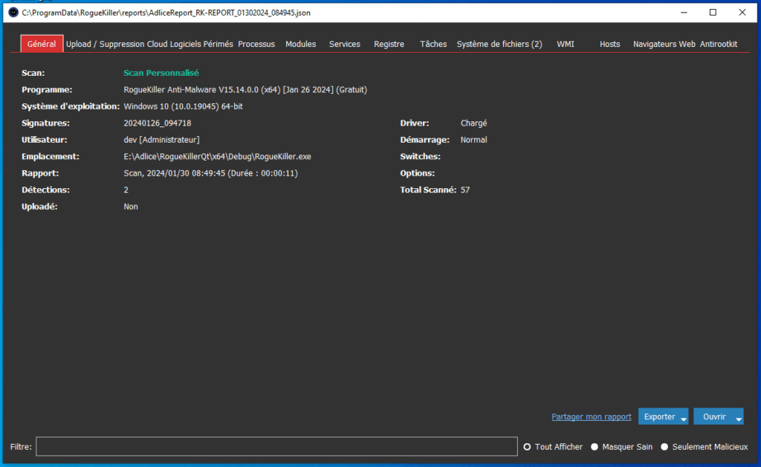The width and height of the screenshot is (761, 467).
Task: Expand the Ouvrir dropdown arrow
Action: 738,418
